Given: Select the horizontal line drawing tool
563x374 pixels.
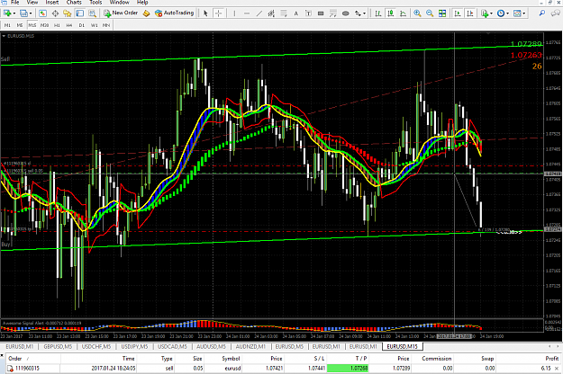Looking at the screenshot, I should click(247, 13).
